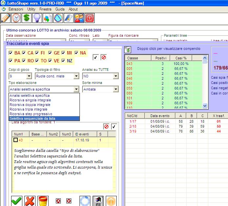
Task: Click the X trasf. column header
Action: tap(218, 116)
